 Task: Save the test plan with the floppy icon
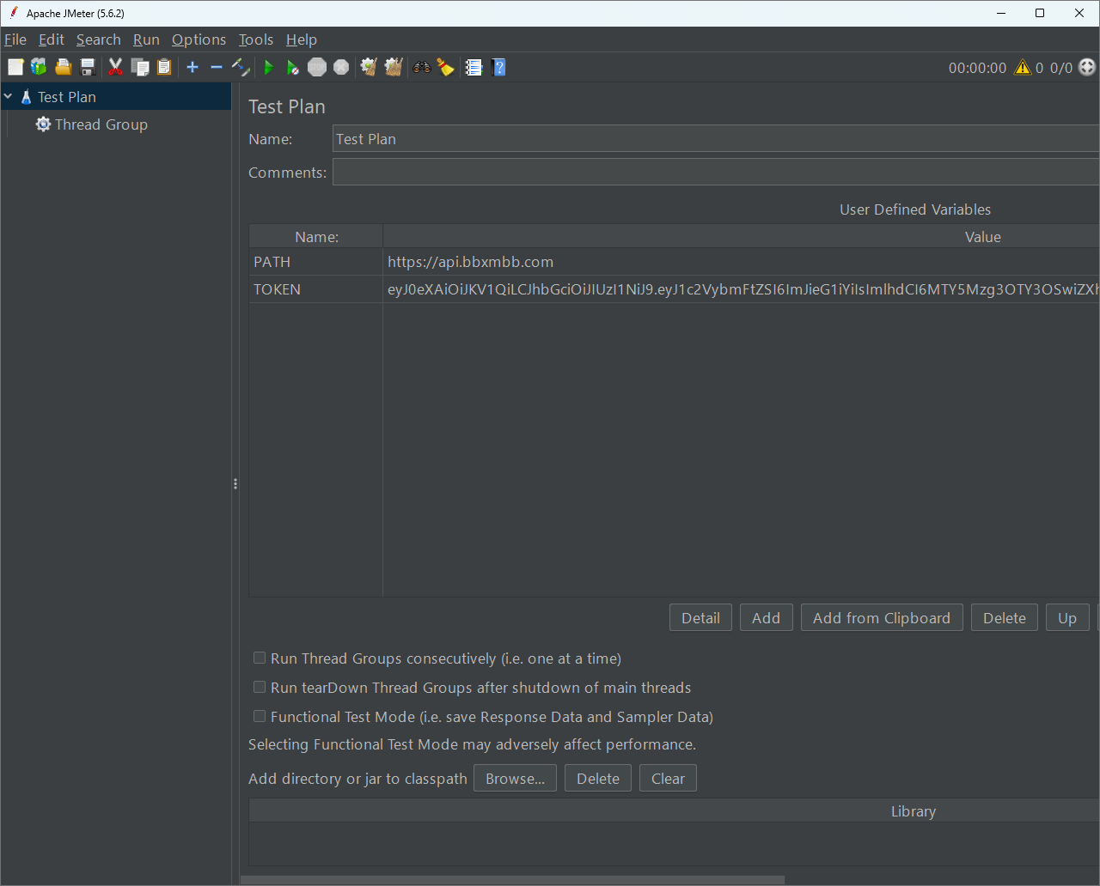87,67
